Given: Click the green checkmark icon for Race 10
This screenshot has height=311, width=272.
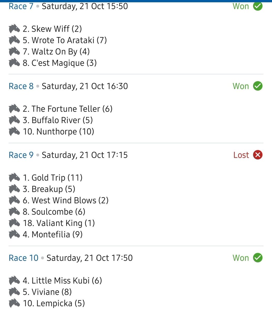Looking at the screenshot, I should (258, 258).
